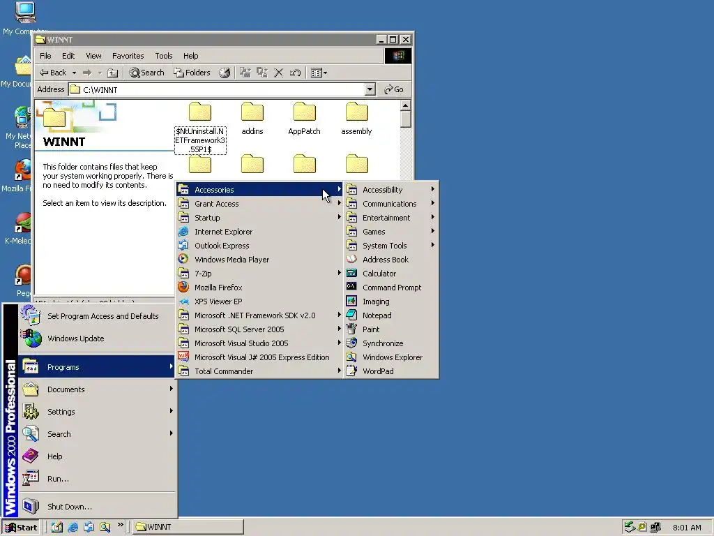
Task: Open Documents submenu in Start menu
Action: [97, 389]
